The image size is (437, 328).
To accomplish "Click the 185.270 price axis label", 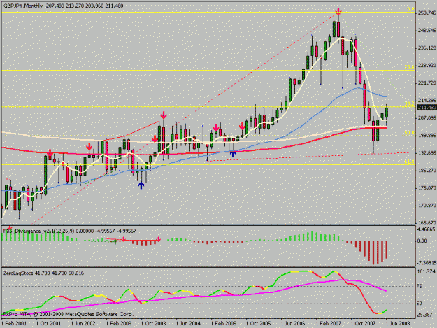I will (427, 170).
